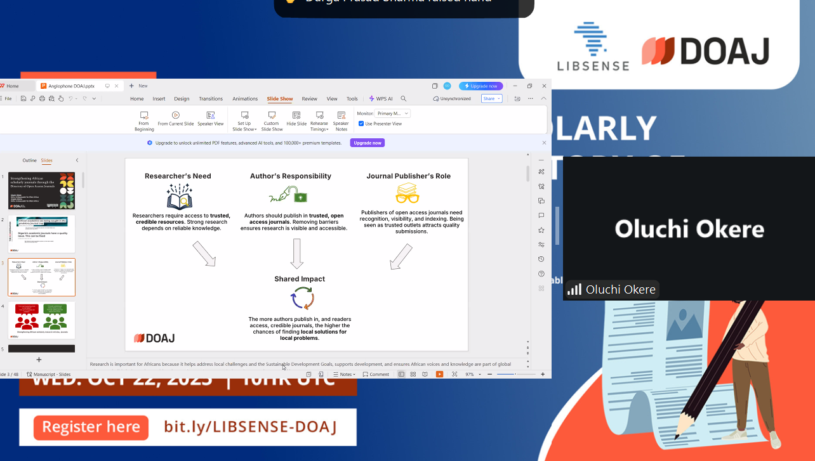Viewport: 815px width, 461px height.
Task: Open Speaker View
Action: point(210,119)
